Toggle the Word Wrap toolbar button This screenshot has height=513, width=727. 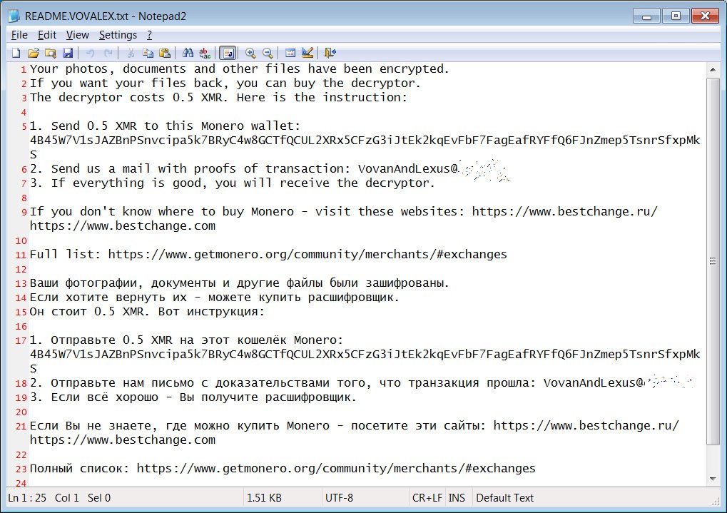(228, 53)
